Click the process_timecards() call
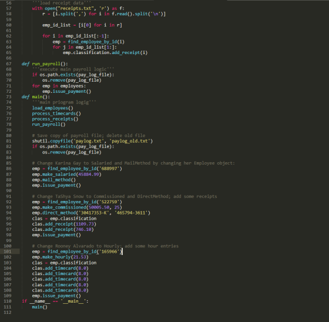This screenshot has width=329, height=322. [x=56, y=113]
